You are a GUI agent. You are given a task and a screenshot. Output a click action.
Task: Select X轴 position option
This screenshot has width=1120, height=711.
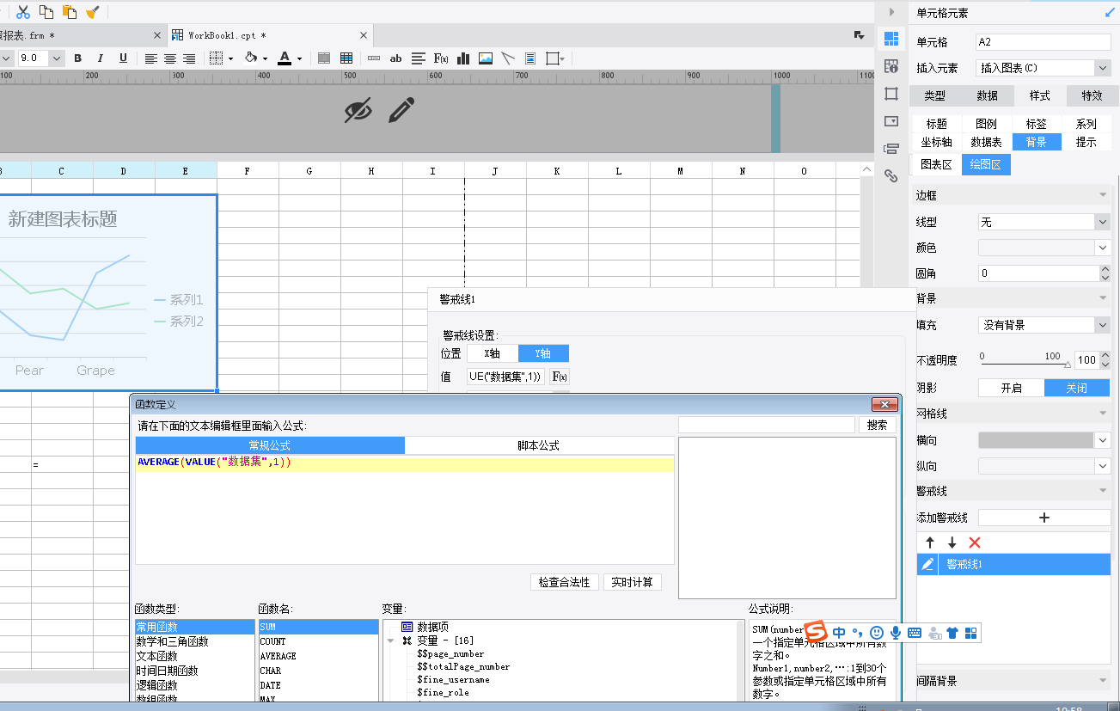coord(493,353)
